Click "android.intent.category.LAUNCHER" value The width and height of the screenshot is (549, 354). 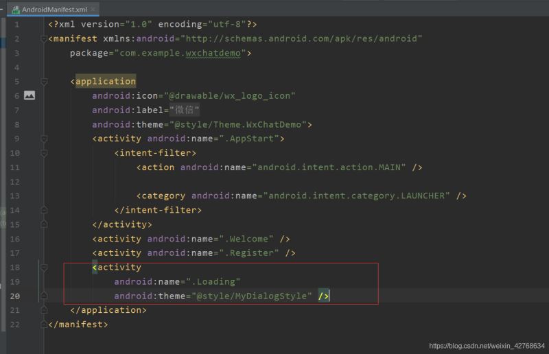pyautogui.click(x=356, y=196)
